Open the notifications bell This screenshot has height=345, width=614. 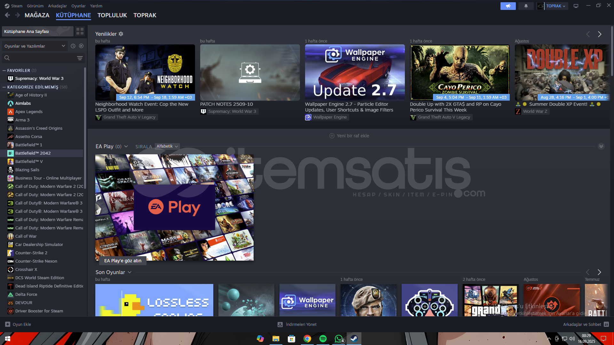tap(526, 6)
